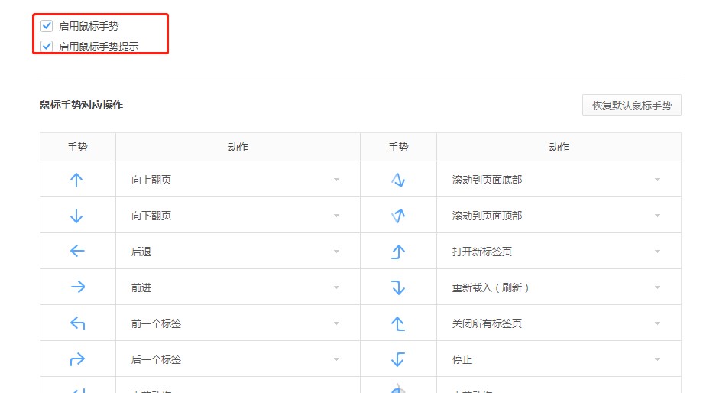Click the right 动作 column header
The height and width of the screenshot is (393, 716).
(x=559, y=147)
